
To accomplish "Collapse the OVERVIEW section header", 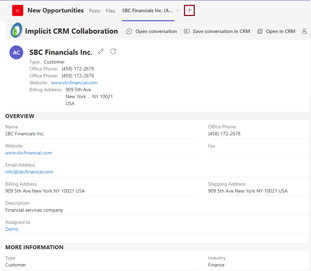I will [x=20, y=116].
